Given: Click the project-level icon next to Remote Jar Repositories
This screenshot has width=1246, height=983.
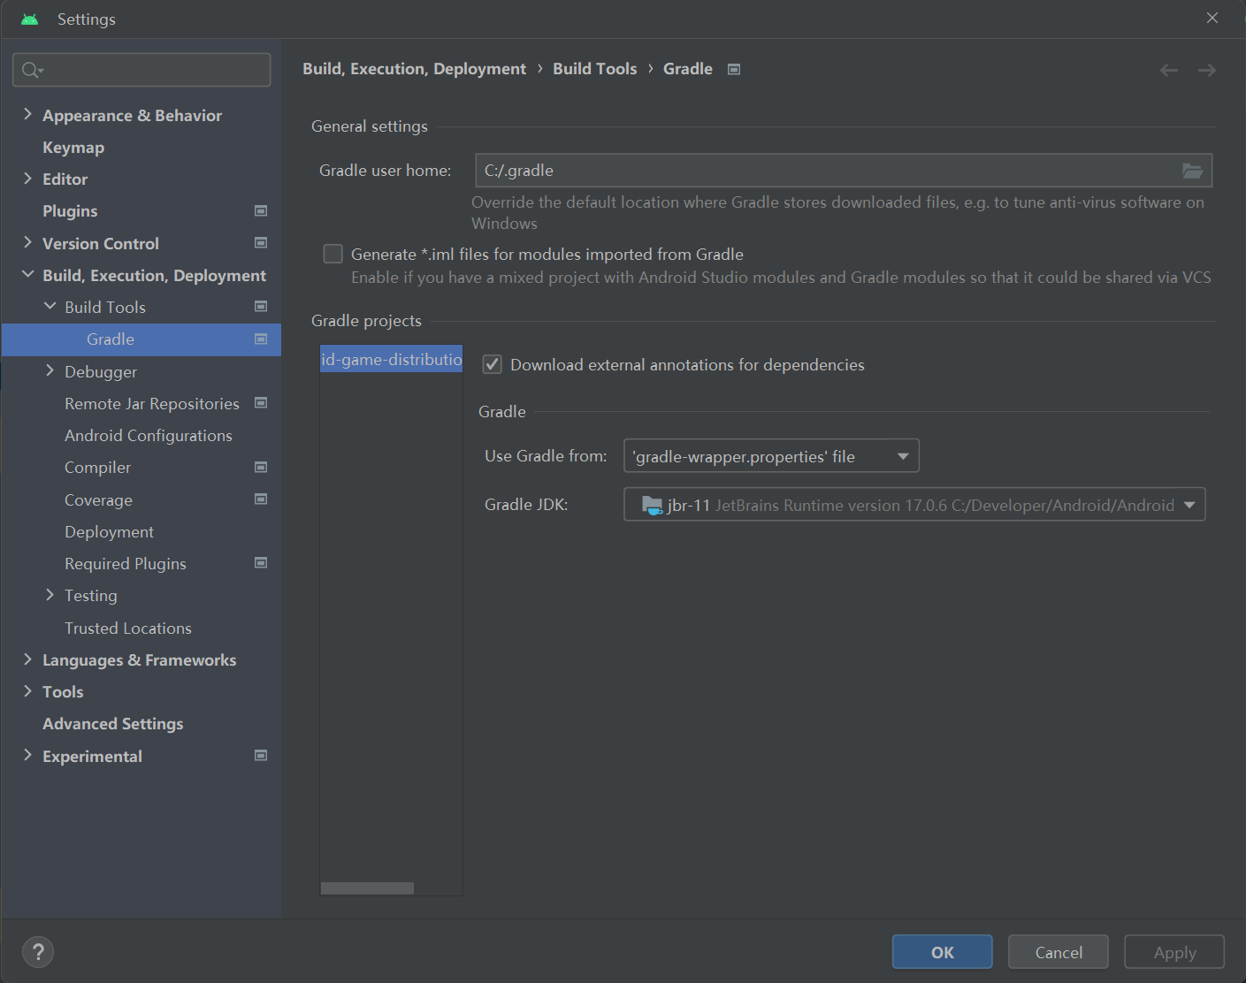Looking at the screenshot, I should tap(261, 402).
